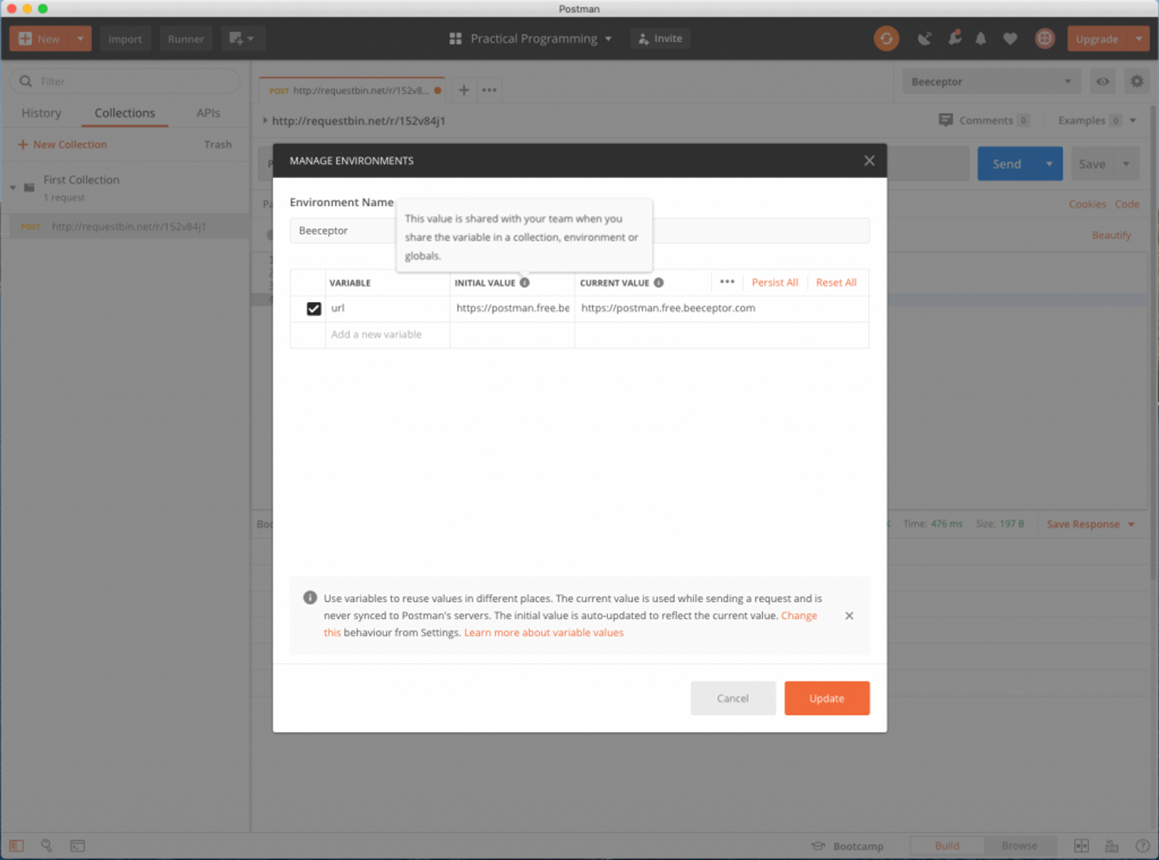Click the Add a new variable field
The height and width of the screenshot is (860, 1159).
[x=387, y=335]
